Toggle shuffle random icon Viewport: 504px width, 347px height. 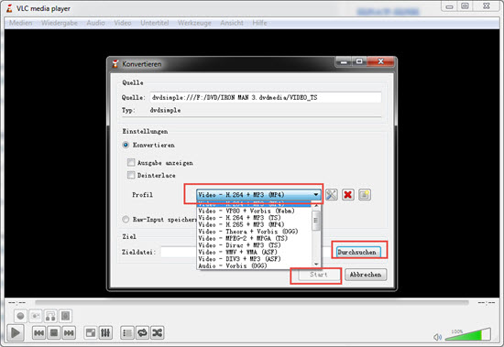[158, 333]
